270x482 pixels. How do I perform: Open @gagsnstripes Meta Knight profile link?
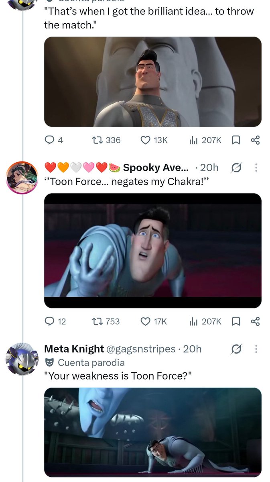[141, 349]
